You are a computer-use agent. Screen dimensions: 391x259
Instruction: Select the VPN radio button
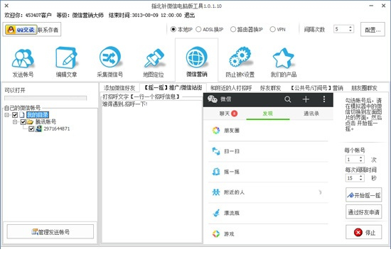tap(272, 29)
